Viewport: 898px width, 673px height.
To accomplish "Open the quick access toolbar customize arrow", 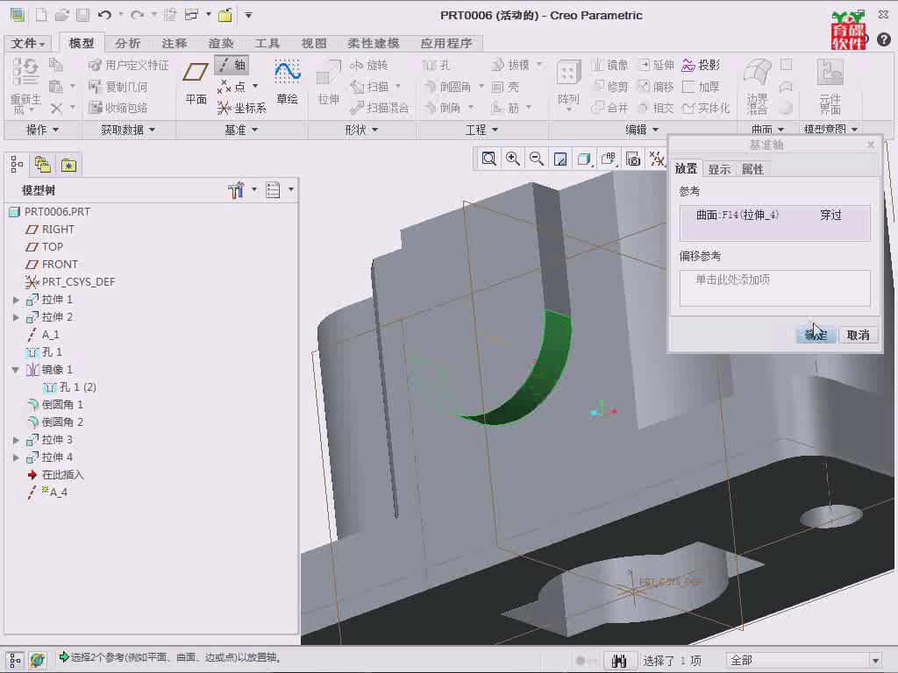I will point(248,15).
